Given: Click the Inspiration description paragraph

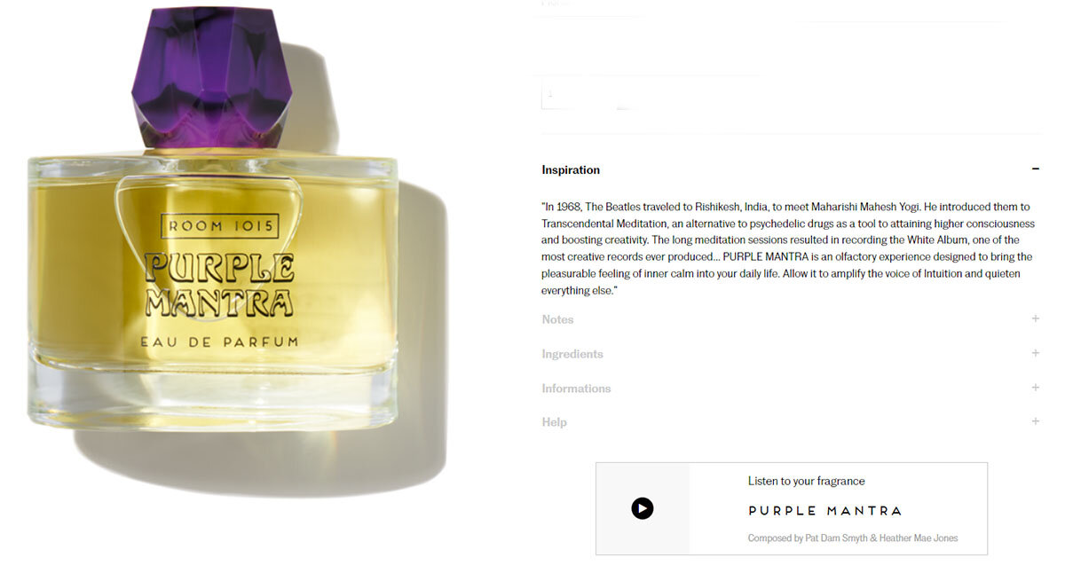Looking at the screenshot, I should coord(790,248).
